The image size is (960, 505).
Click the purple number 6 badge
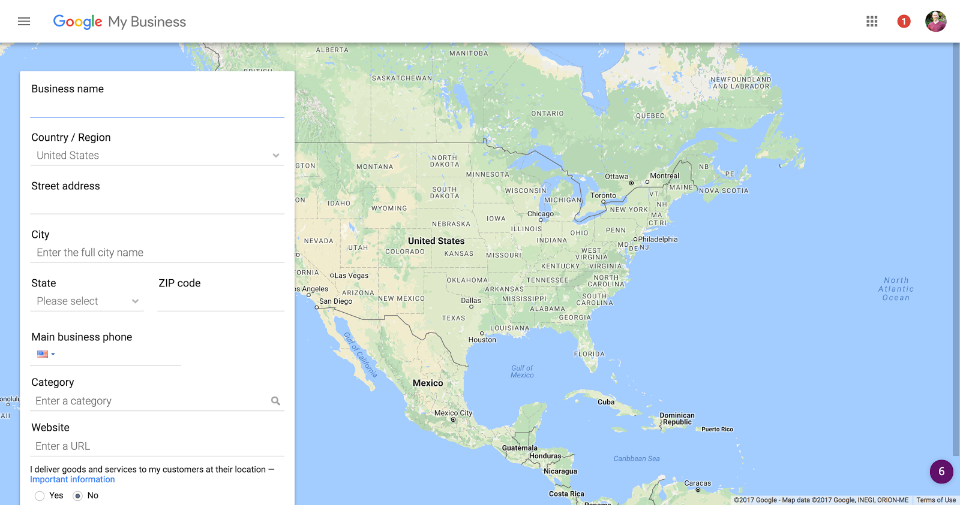(941, 471)
